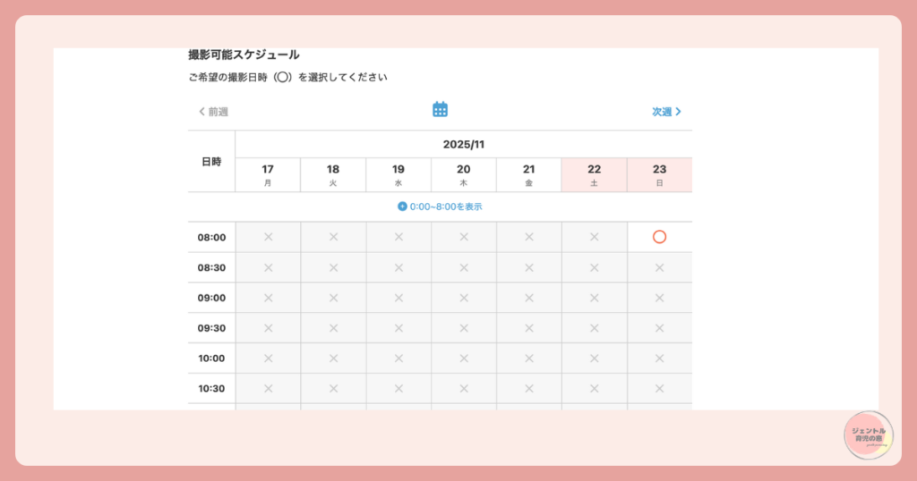This screenshot has width=917, height=481.
Task: Expand the 0:00~8:00を表示 time rows
Action: [445, 207]
